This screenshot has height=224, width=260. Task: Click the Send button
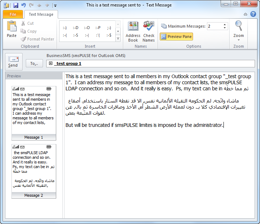pyautogui.click(x=14, y=62)
